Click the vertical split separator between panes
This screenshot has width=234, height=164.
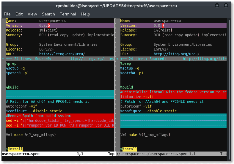tap(115, 85)
